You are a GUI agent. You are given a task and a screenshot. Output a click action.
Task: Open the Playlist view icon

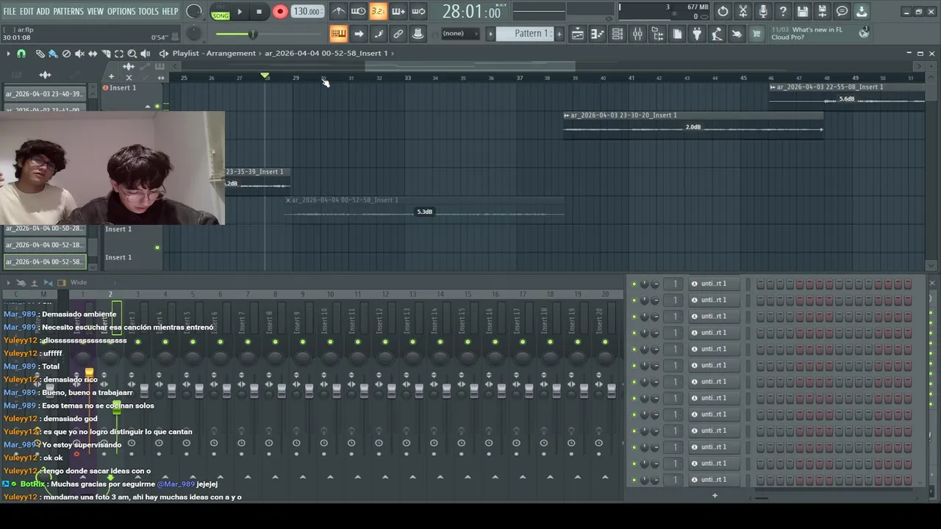click(x=578, y=34)
